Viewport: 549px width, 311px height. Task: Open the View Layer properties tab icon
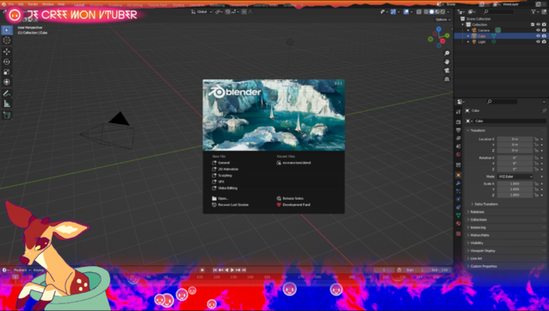pyautogui.click(x=459, y=138)
